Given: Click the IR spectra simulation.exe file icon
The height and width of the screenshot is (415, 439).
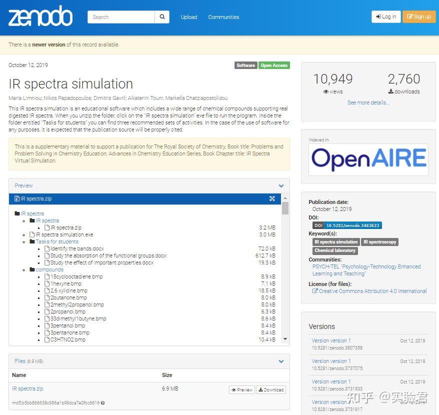Looking at the screenshot, I should (x=32, y=234).
